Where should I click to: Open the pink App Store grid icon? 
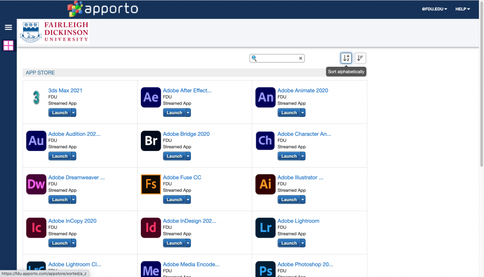point(9,45)
